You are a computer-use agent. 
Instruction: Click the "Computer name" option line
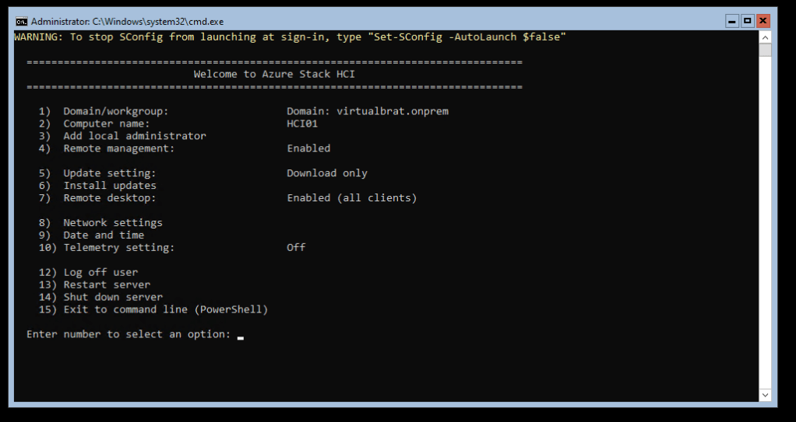coord(106,124)
